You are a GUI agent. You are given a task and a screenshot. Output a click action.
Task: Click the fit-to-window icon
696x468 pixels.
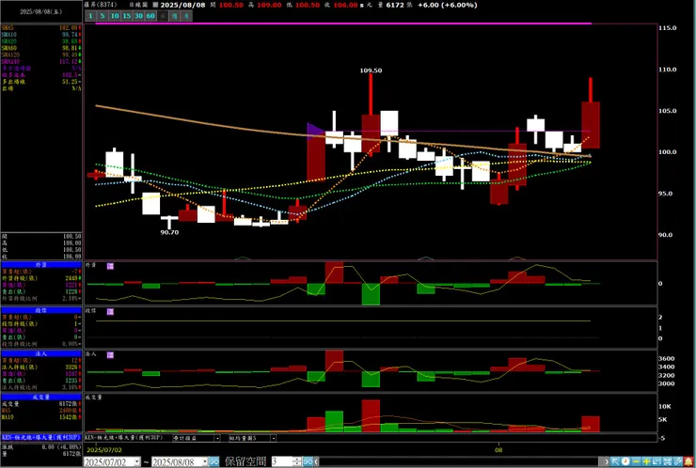(667, 461)
